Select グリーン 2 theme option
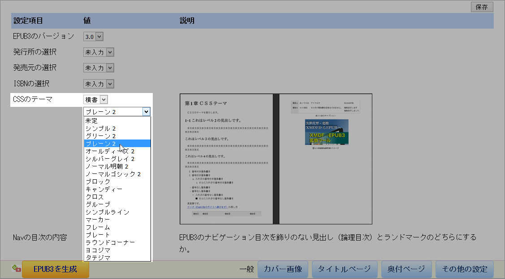The image size is (505, 279). (117, 136)
